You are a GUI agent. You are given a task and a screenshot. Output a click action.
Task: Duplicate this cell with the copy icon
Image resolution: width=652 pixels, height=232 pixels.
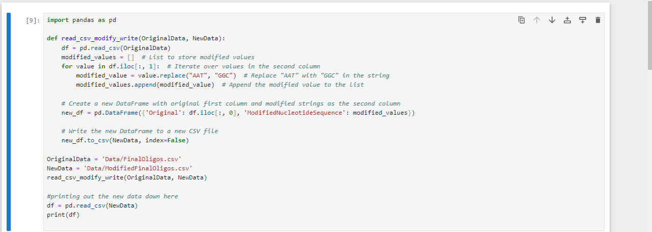click(521, 20)
